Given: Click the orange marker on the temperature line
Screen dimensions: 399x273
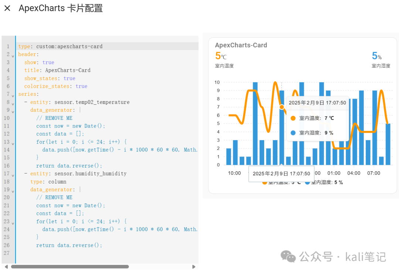Looking at the screenshot, I should (282, 107).
